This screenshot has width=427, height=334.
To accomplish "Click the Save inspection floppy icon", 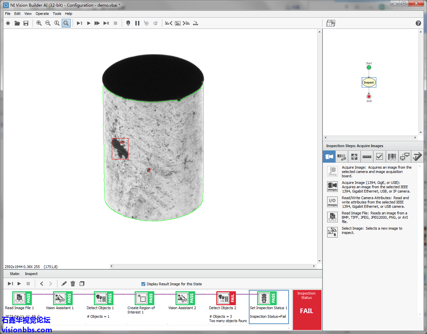I will (x=26, y=23).
